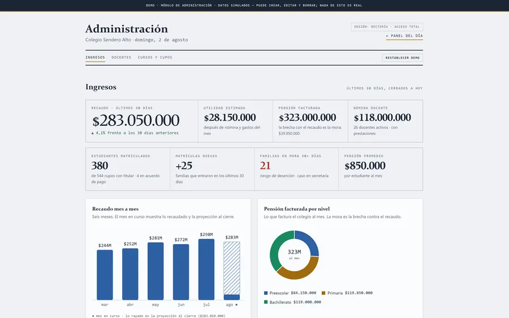
Task: Click the green Bachillerato legend swatch
Action: click(266, 302)
